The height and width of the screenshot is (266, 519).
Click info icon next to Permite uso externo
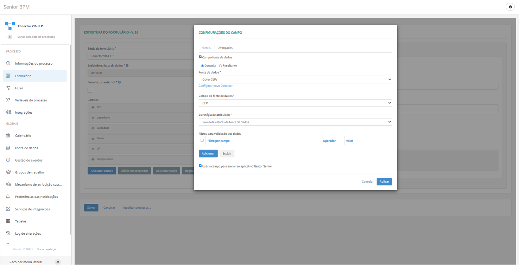[x=119, y=82]
